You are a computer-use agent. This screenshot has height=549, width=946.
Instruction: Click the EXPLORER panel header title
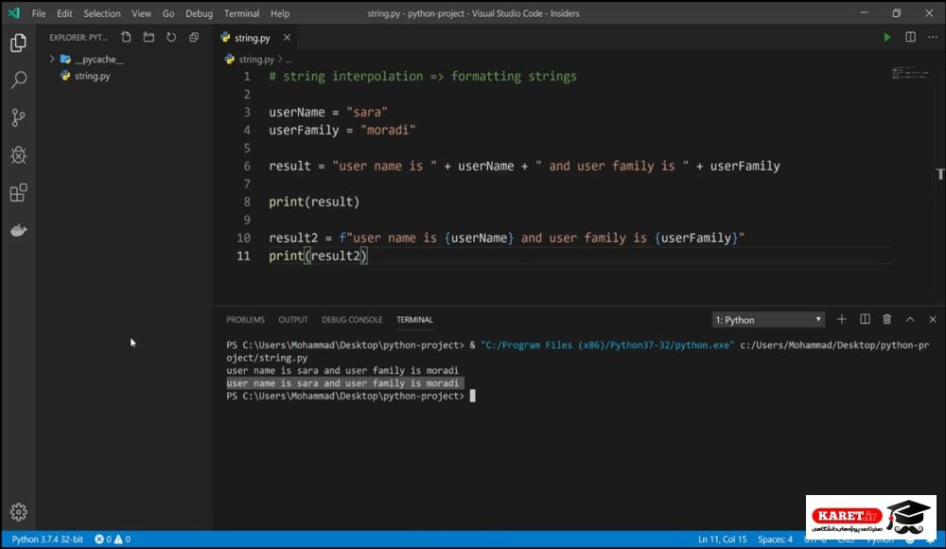click(78, 38)
